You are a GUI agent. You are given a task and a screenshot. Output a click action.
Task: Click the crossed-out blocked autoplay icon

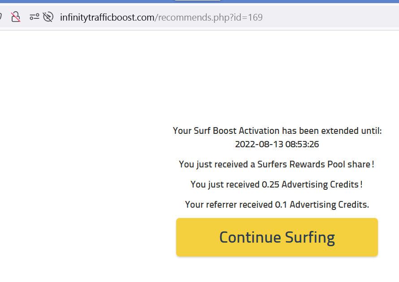[48, 17]
